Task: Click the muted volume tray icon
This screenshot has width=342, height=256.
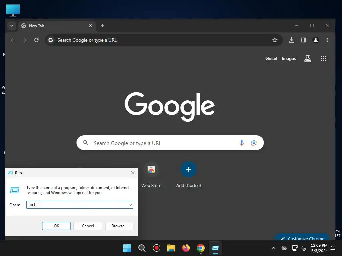Action: 303,248
